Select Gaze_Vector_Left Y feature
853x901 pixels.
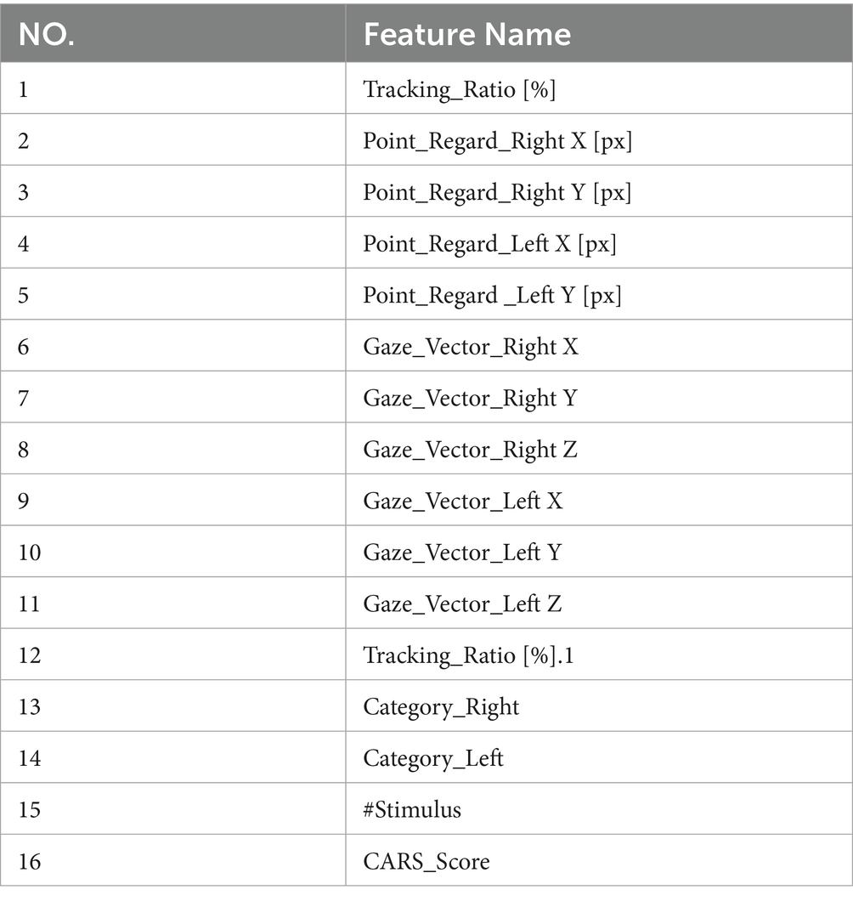[x=462, y=552]
